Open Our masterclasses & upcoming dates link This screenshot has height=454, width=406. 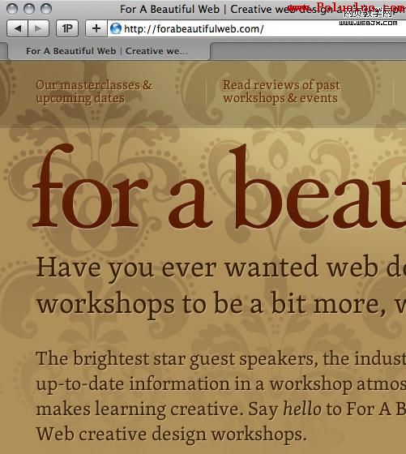point(94,92)
